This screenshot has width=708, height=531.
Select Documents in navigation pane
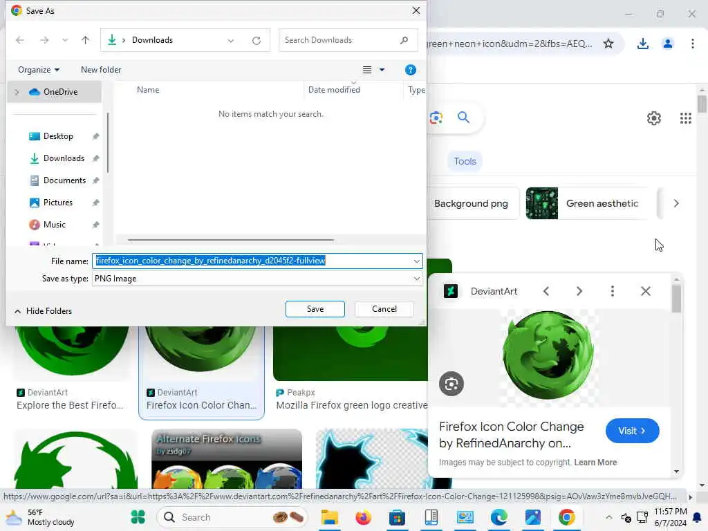point(64,180)
